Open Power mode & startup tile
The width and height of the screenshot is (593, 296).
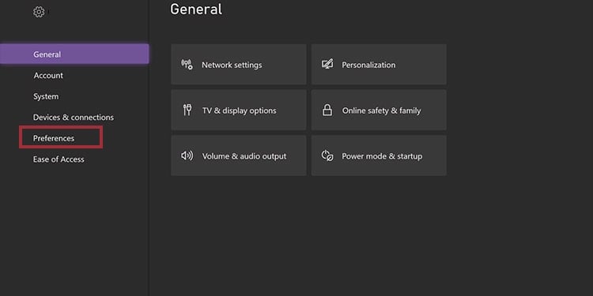379,155
